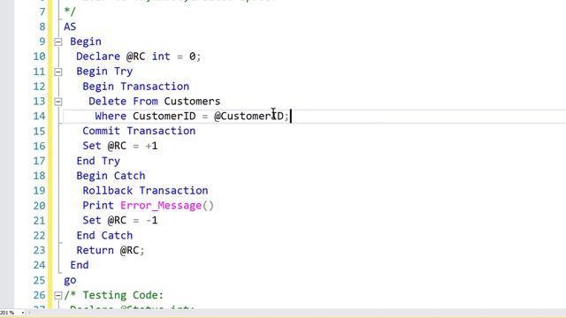Collapse the Begin Try block at line 11
Screen dimensions: 566x318
point(58,72)
